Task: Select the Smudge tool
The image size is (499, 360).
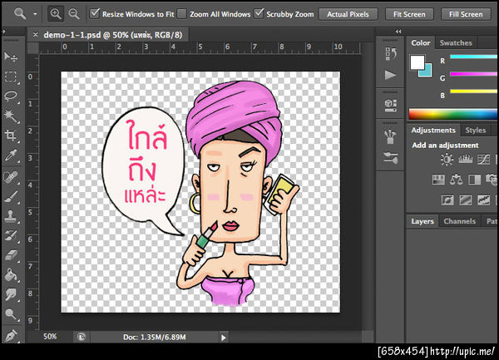Action: (x=11, y=294)
